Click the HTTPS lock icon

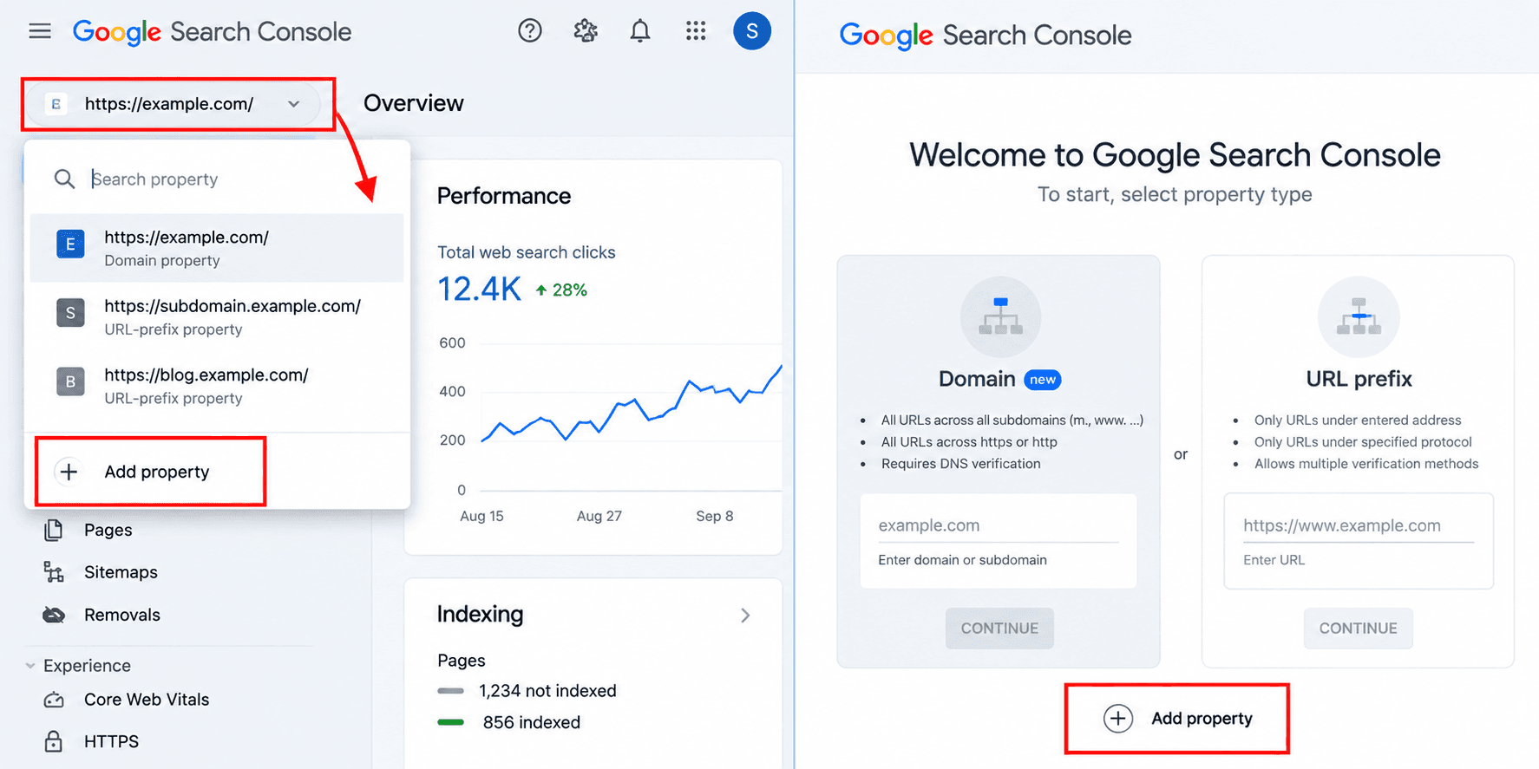click(54, 741)
